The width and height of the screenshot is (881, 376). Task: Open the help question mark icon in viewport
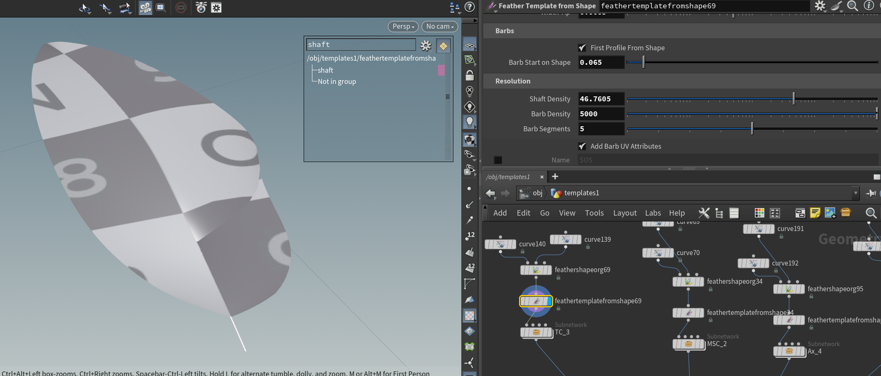point(470,7)
